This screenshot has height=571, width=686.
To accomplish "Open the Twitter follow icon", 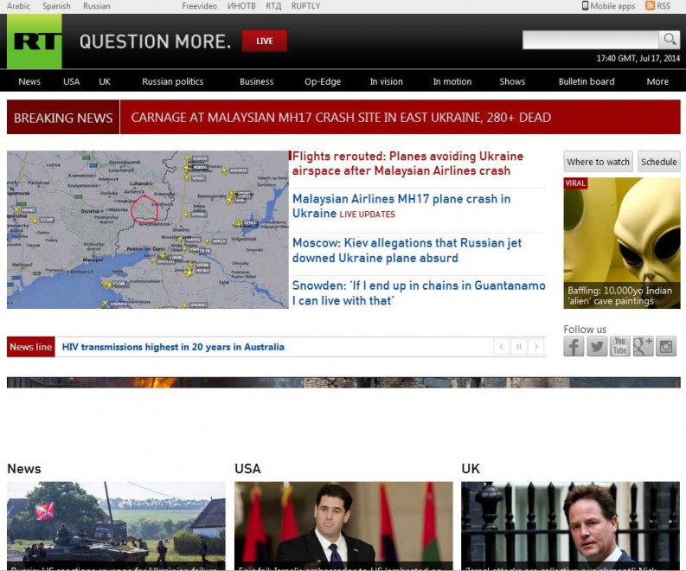I will [x=597, y=347].
